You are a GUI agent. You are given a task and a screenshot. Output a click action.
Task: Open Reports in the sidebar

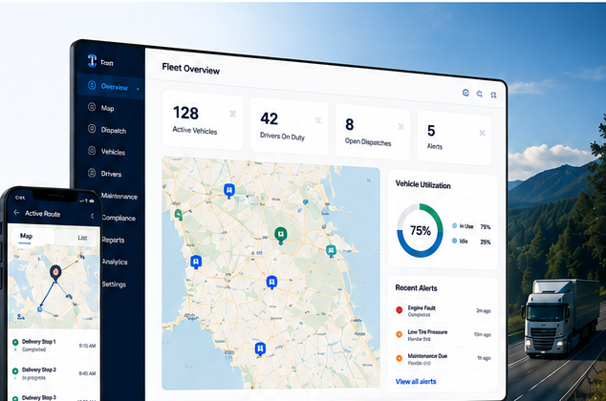[x=113, y=240]
